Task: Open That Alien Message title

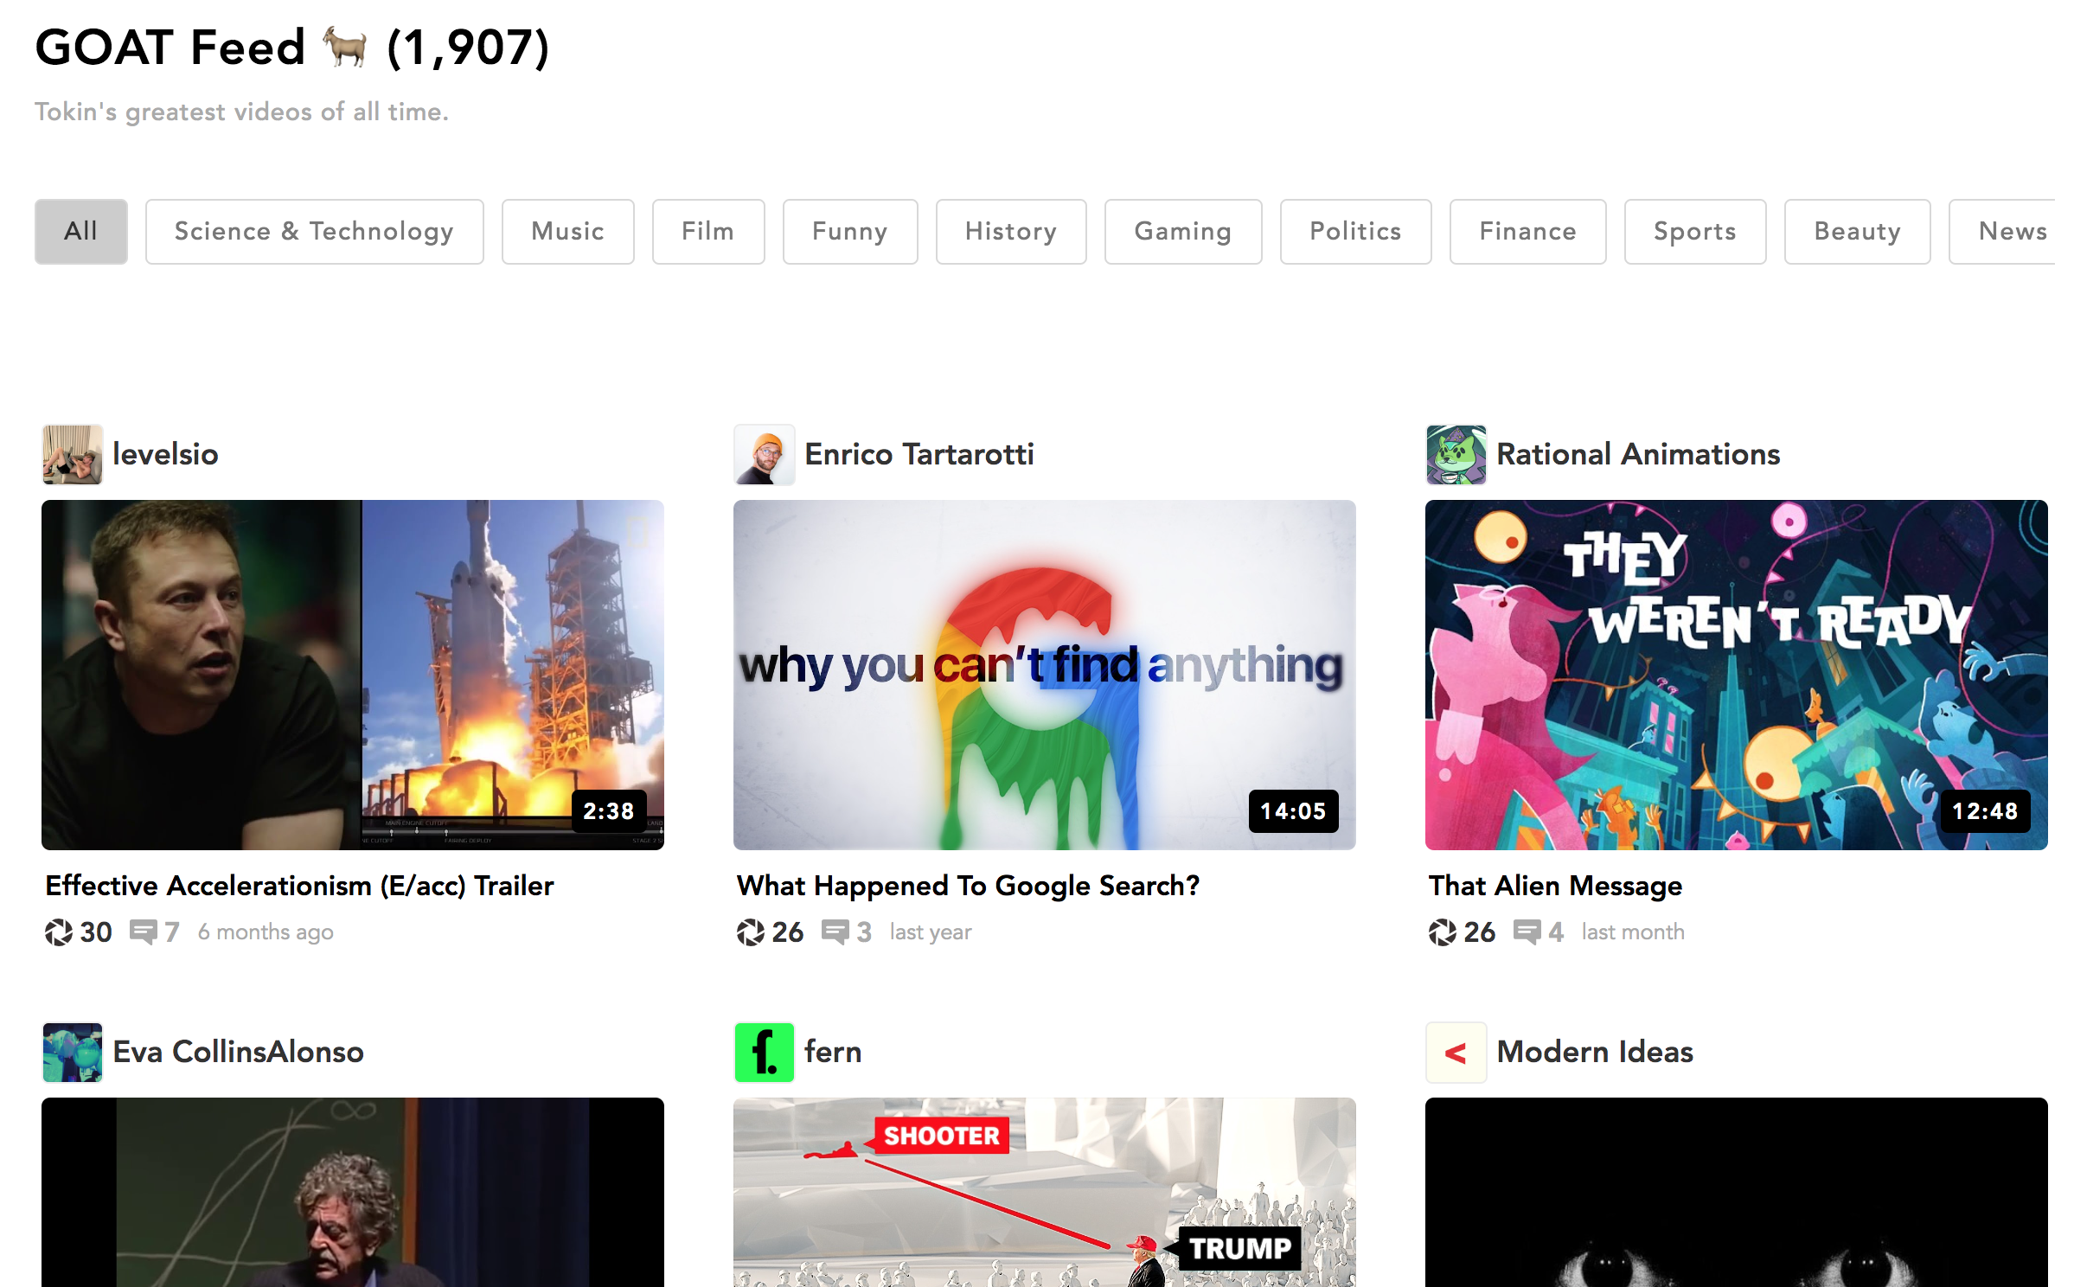Action: point(1555,886)
